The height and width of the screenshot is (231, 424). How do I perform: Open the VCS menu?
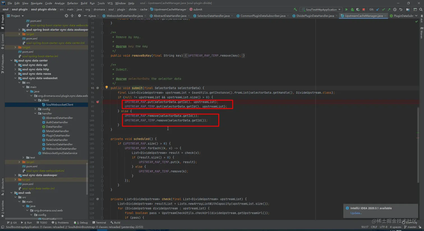tap(110, 3)
